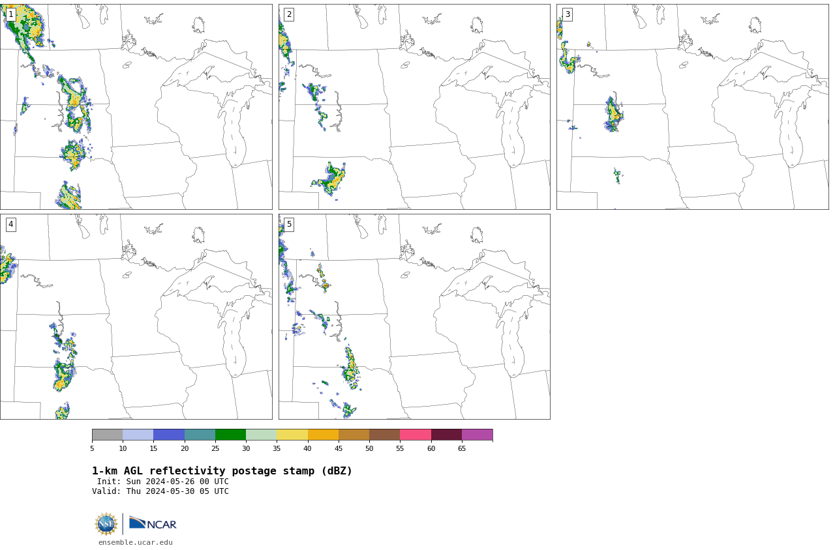Screen dimensions: 835x550
Task: Click the colorbar tick label 65
Action: click(462, 448)
